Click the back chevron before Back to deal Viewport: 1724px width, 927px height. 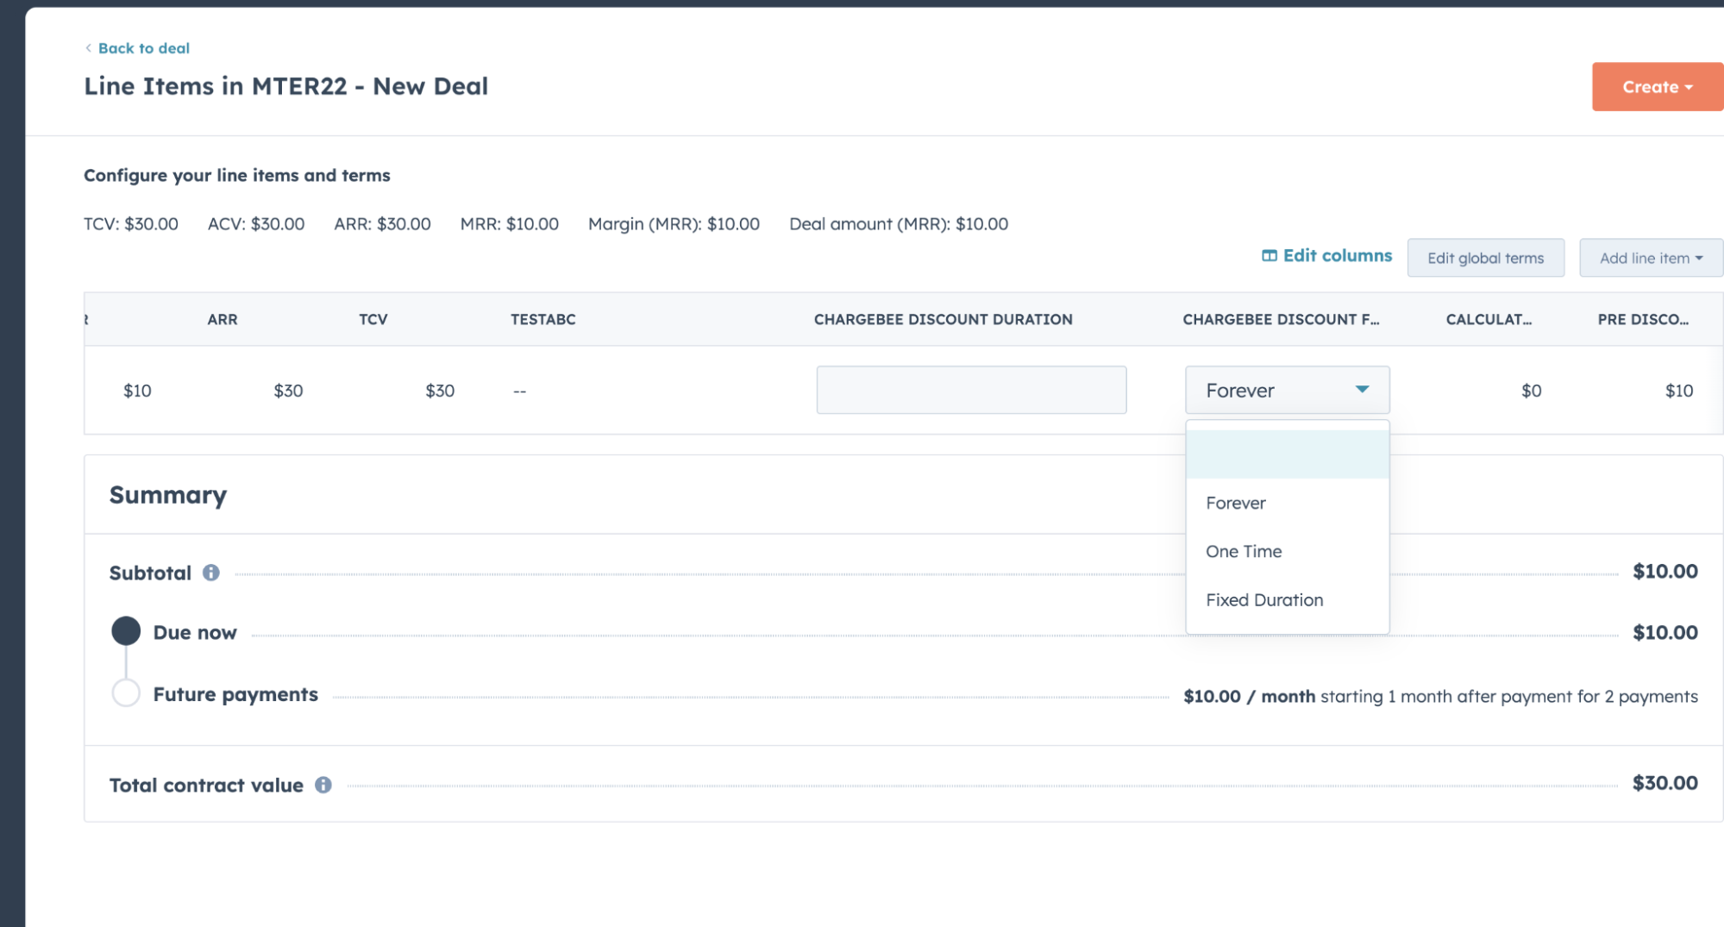(87, 48)
